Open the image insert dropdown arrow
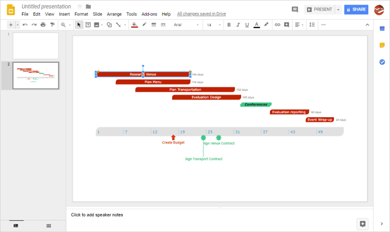 coord(102,25)
